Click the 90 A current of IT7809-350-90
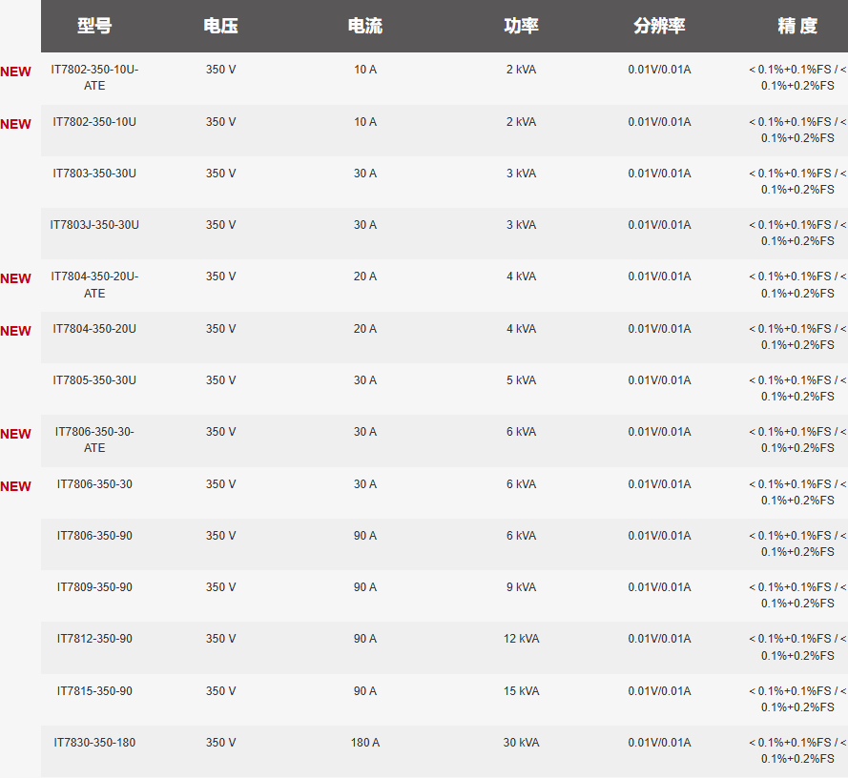The image size is (848, 778). click(x=365, y=586)
